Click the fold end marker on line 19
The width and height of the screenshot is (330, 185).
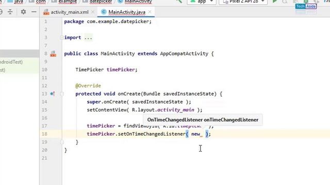(62, 142)
